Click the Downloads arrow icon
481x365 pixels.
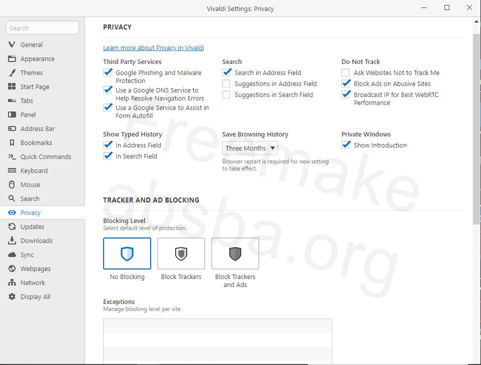click(12, 240)
